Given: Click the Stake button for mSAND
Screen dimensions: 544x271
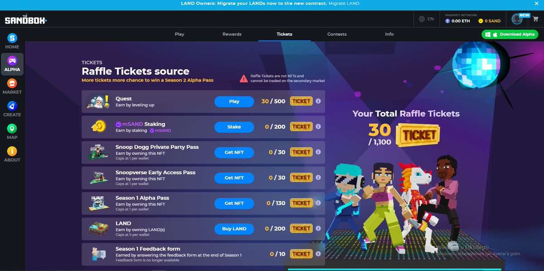Looking at the screenshot, I should coord(234,127).
